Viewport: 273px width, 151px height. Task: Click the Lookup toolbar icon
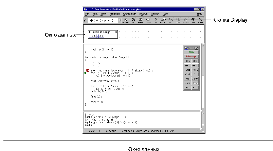pyautogui.click(x=125, y=20)
